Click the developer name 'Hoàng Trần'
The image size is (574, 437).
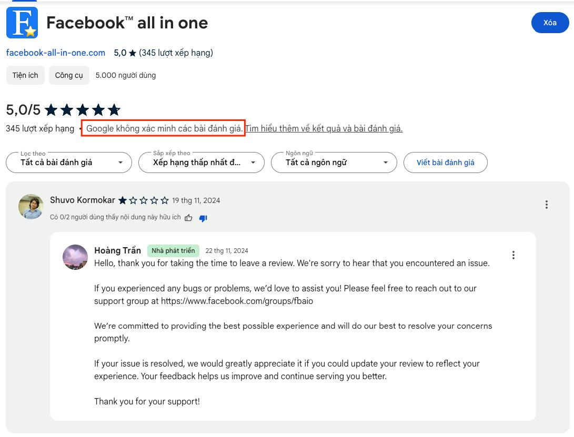[x=117, y=251]
